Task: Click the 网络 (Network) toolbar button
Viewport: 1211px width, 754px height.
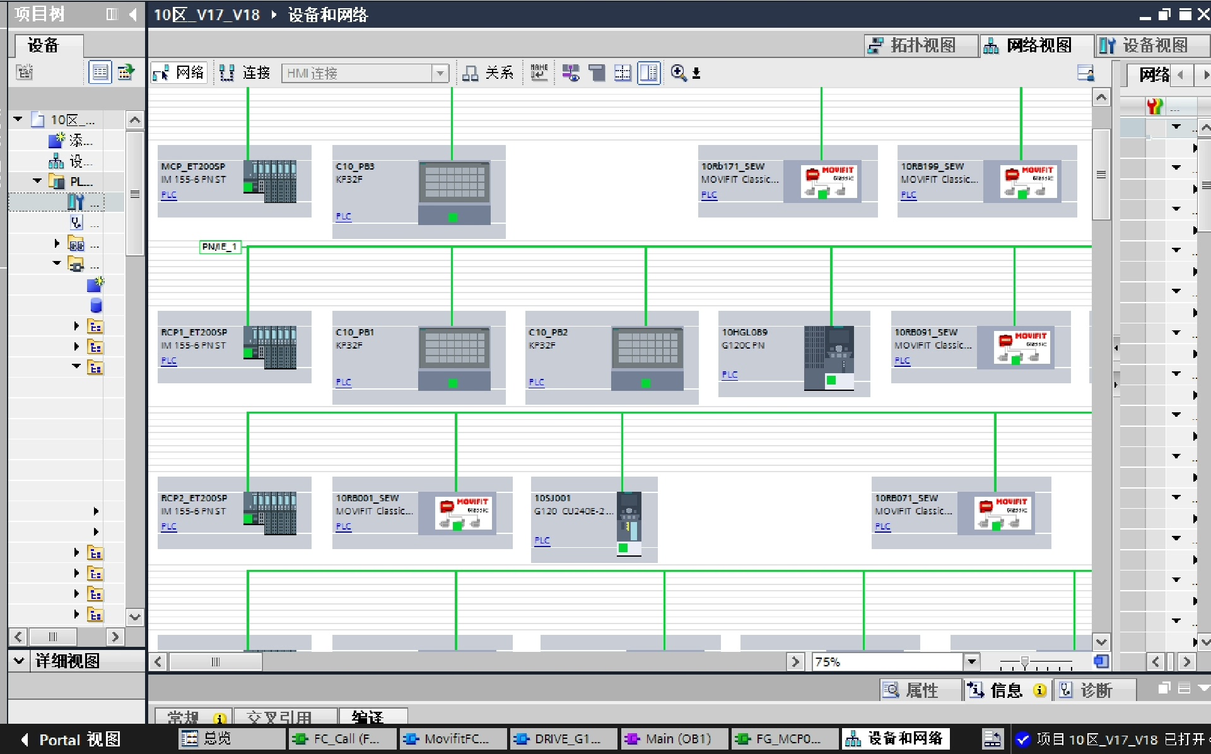Action: 179,73
